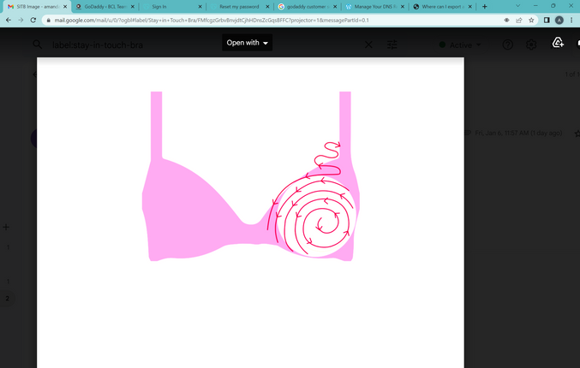Switch to the Reset my password tab
The height and width of the screenshot is (368, 580).
pos(238,6)
